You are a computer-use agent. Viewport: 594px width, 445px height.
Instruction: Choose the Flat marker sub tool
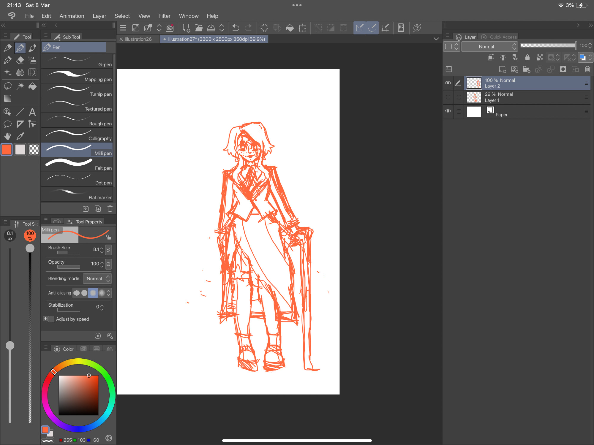point(77,194)
